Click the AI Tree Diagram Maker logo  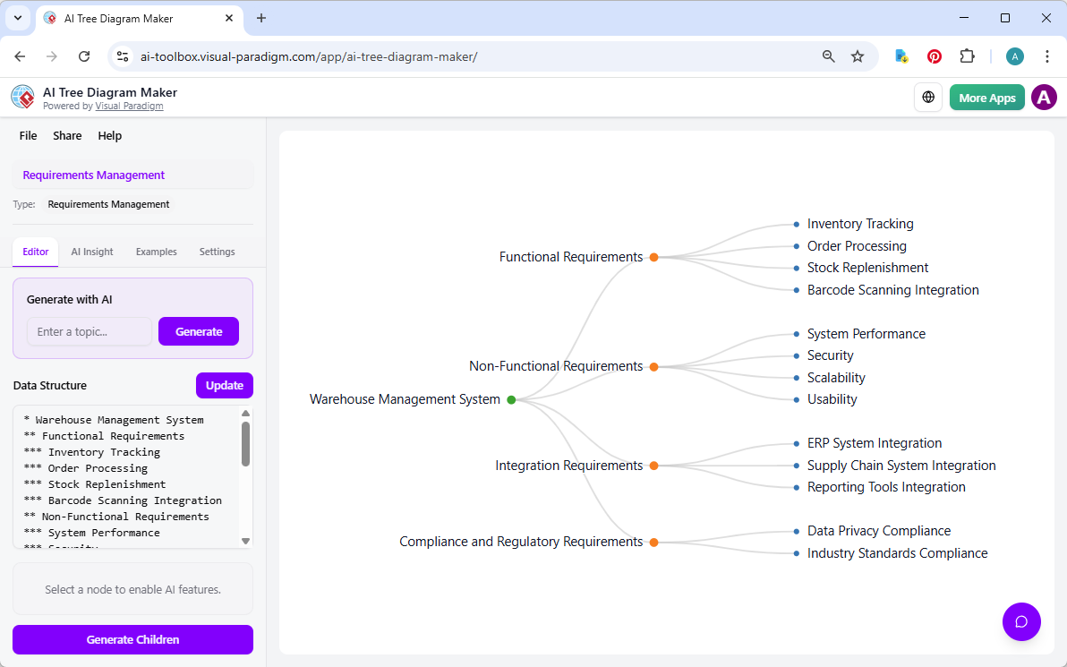point(22,97)
